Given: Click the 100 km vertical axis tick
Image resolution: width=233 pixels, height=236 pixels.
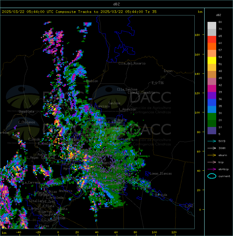Looking at the screenshot, I should pos(197,113).
